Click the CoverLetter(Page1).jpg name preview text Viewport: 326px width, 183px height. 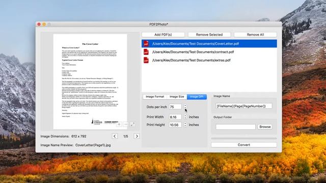tap(93, 145)
